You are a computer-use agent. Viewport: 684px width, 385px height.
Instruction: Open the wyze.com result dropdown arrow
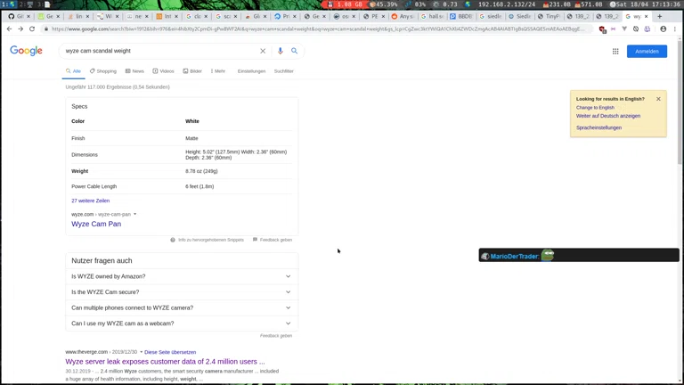pyautogui.click(x=134, y=214)
